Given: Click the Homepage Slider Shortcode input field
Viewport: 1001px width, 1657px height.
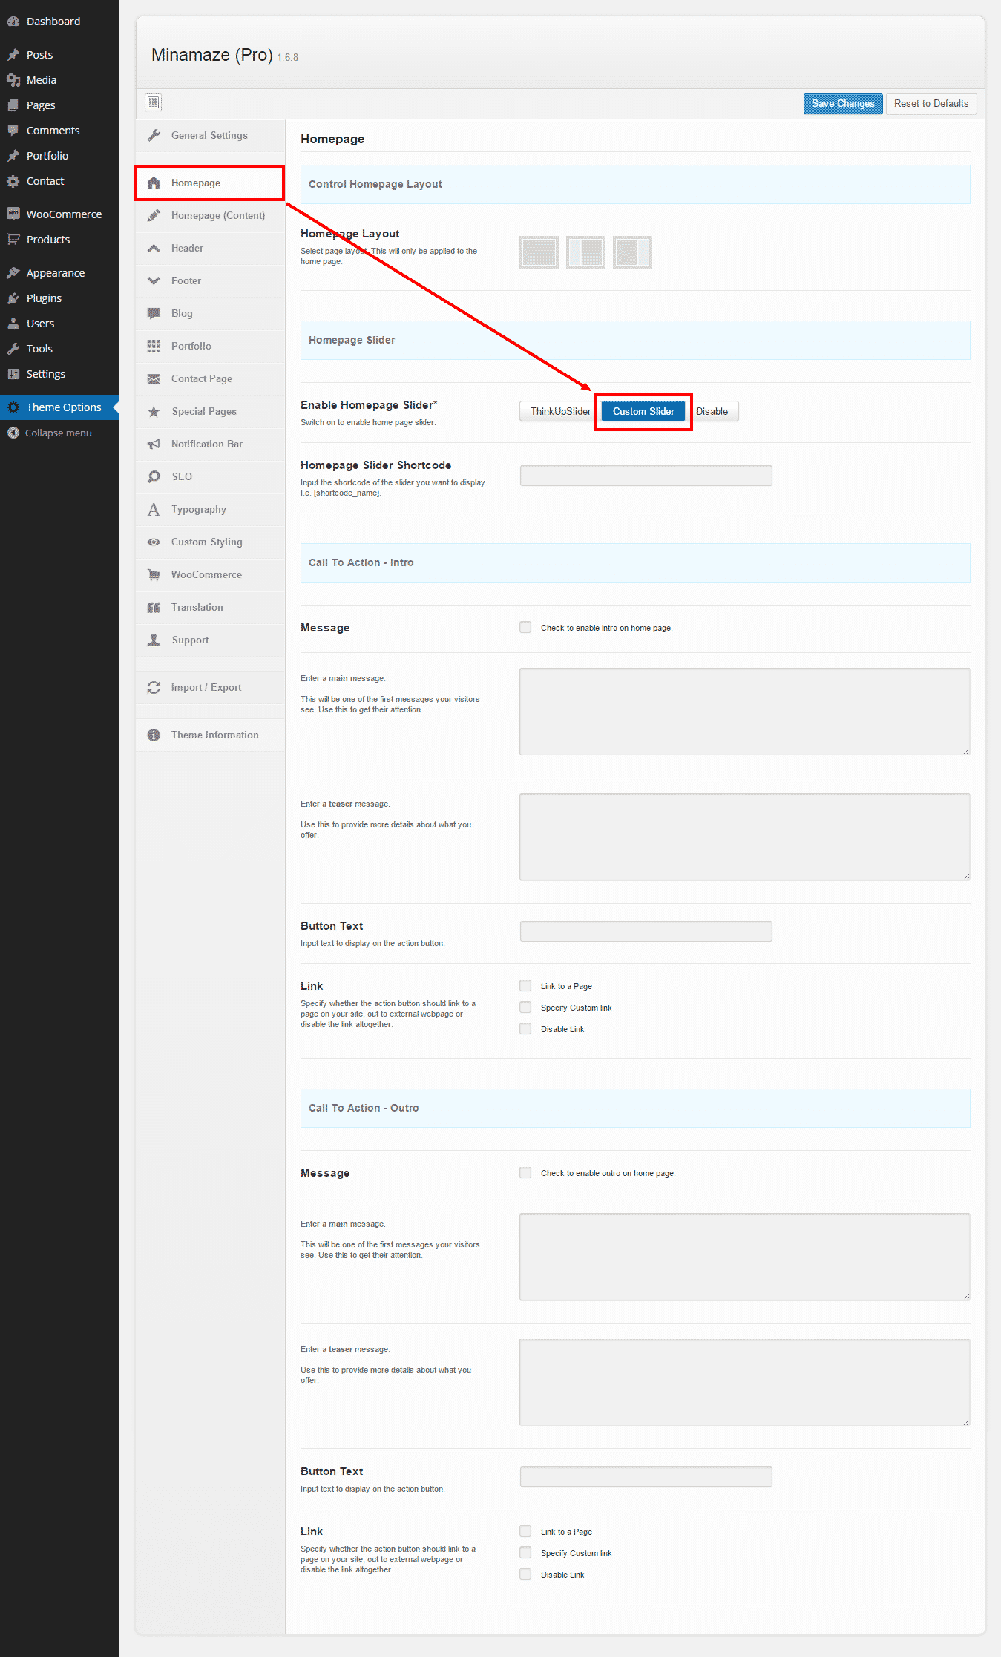Looking at the screenshot, I should (x=646, y=476).
